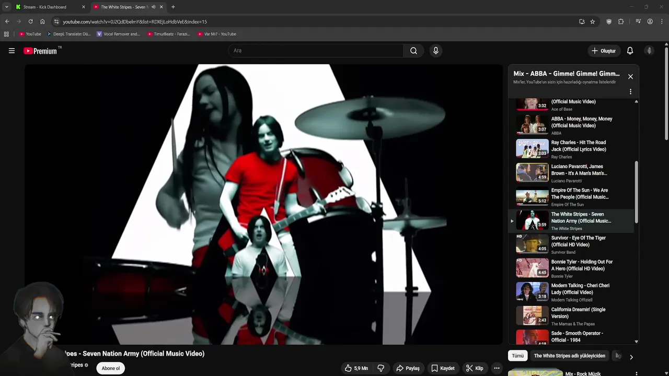The width and height of the screenshot is (669, 376).
Task: Share the video via Paylaş
Action: pos(408,368)
